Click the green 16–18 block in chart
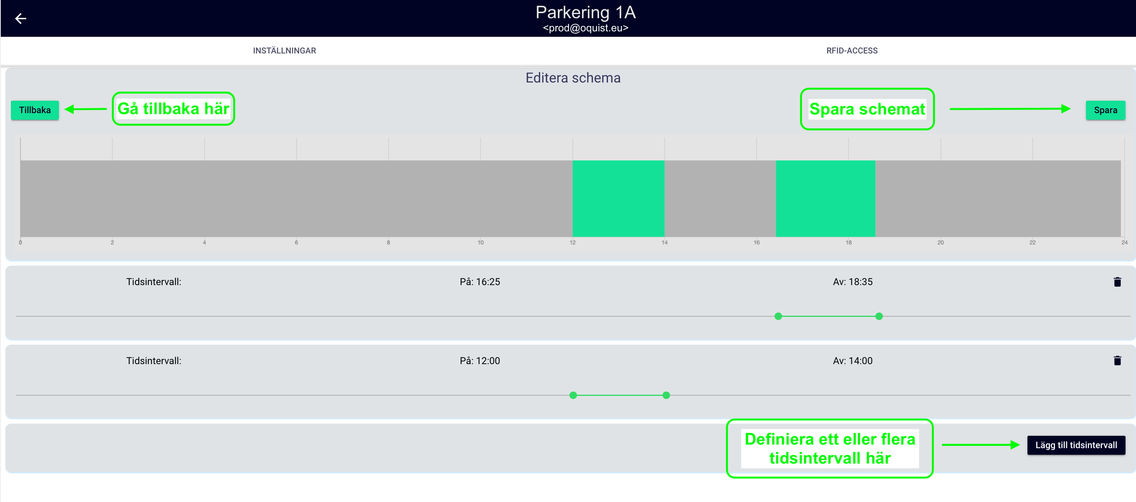Viewport: 1136px width, 502px height. point(825,198)
